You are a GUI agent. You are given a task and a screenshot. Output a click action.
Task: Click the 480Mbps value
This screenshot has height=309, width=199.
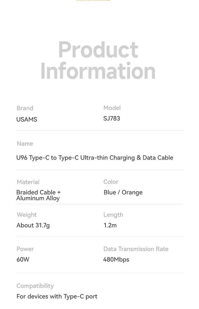pyautogui.click(x=116, y=259)
